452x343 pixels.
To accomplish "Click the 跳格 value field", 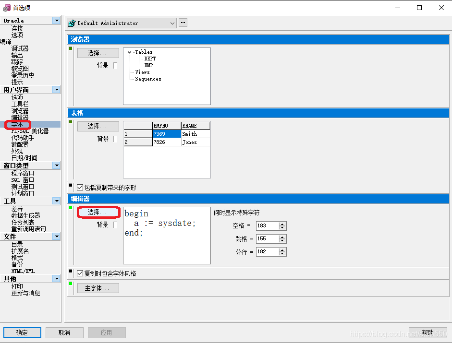I will pyautogui.click(x=268, y=239).
